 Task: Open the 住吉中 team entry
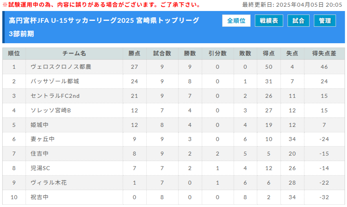coord(39,154)
